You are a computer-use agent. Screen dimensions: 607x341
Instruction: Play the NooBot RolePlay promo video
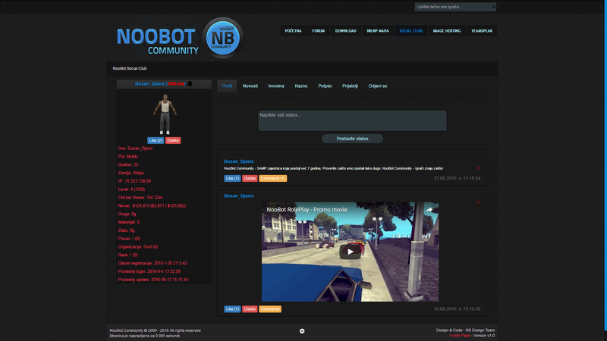click(350, 252)
